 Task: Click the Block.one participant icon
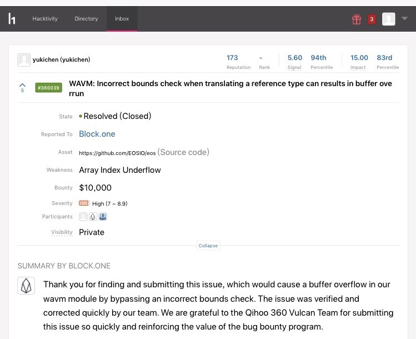(93, 217)
